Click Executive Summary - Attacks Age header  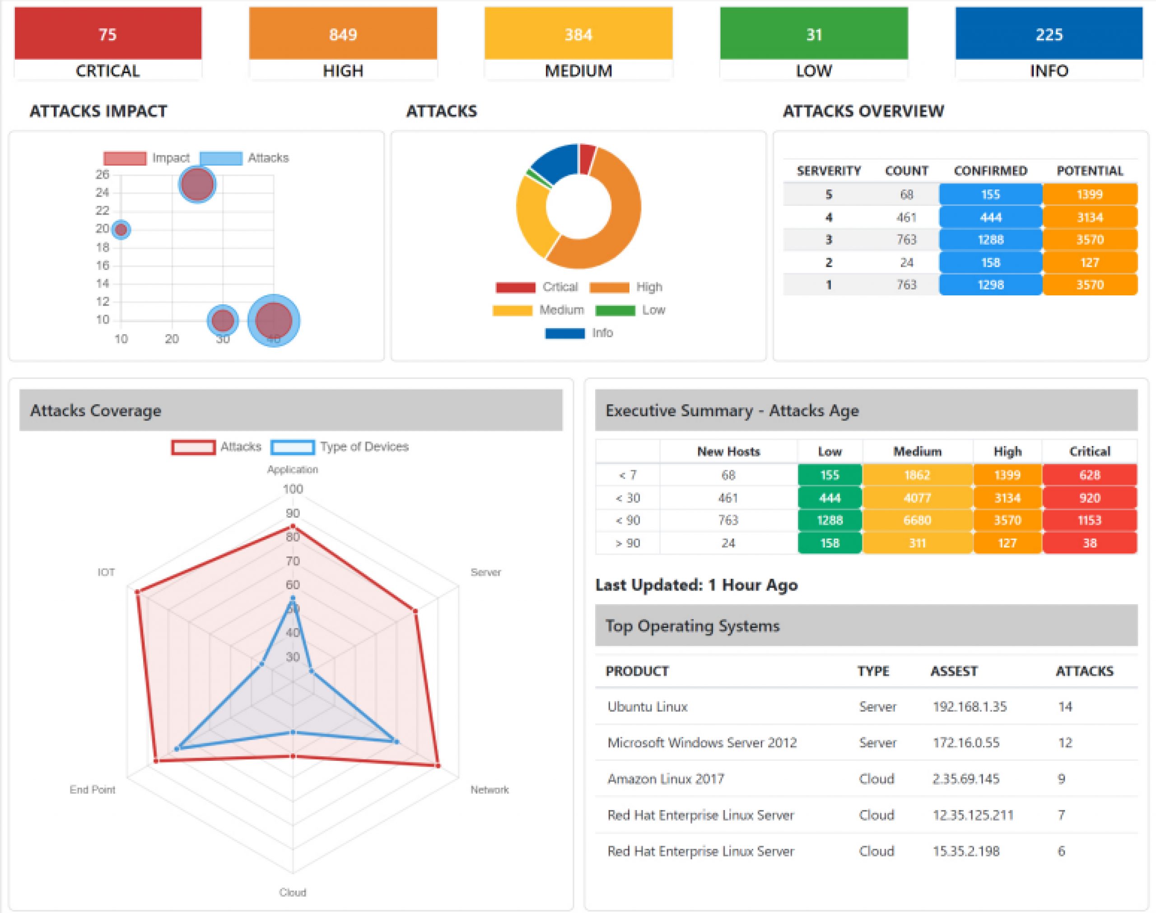tap(867, 410)
